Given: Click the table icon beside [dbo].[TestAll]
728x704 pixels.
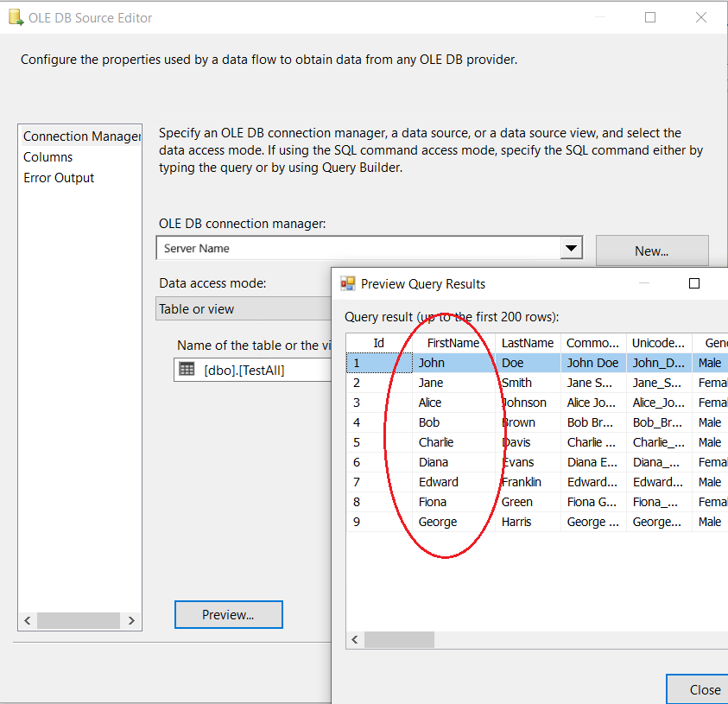Looking at the screenshot, I should (187, 370).
